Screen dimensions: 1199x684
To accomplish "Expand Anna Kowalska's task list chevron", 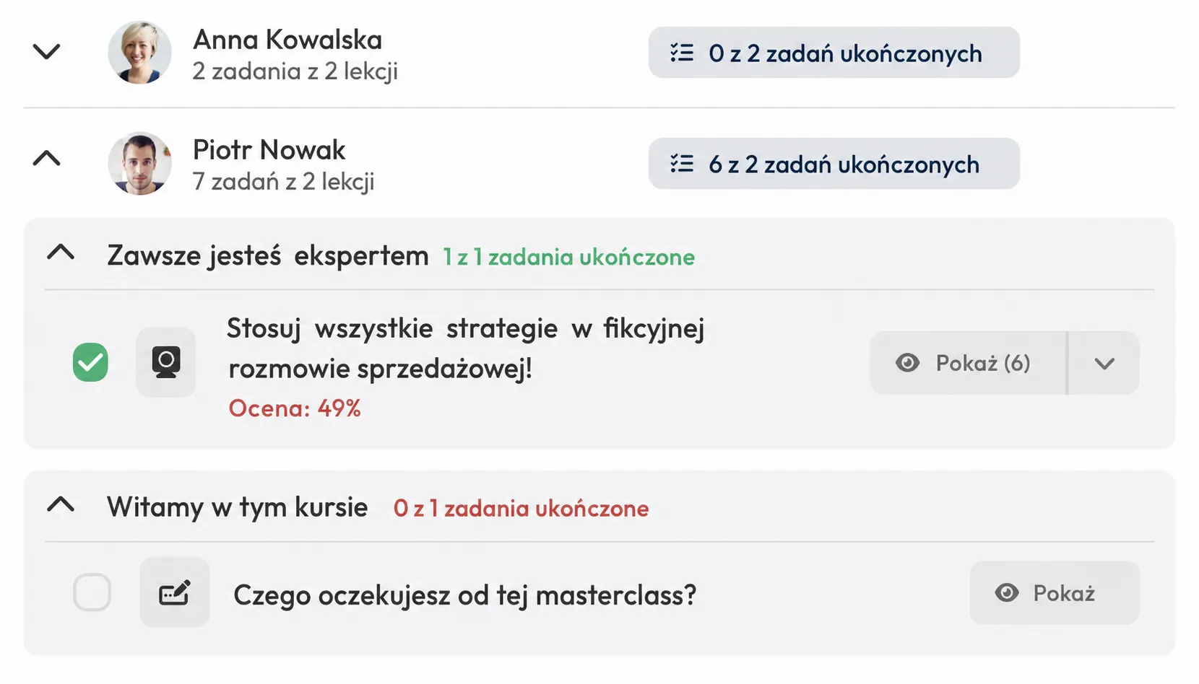I will tap(46, 52).
